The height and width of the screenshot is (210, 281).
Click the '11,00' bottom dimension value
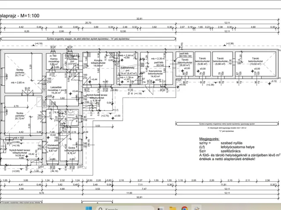(129, 193)
